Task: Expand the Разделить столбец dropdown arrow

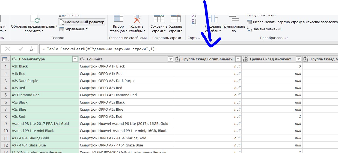Action: [x=220, y=31]
